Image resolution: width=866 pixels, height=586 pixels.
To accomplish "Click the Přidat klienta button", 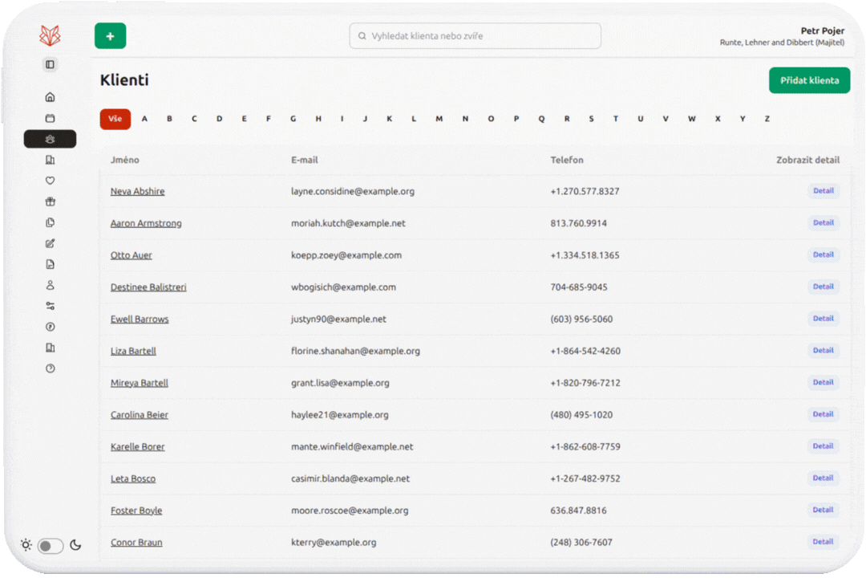I will click(809, 80).
